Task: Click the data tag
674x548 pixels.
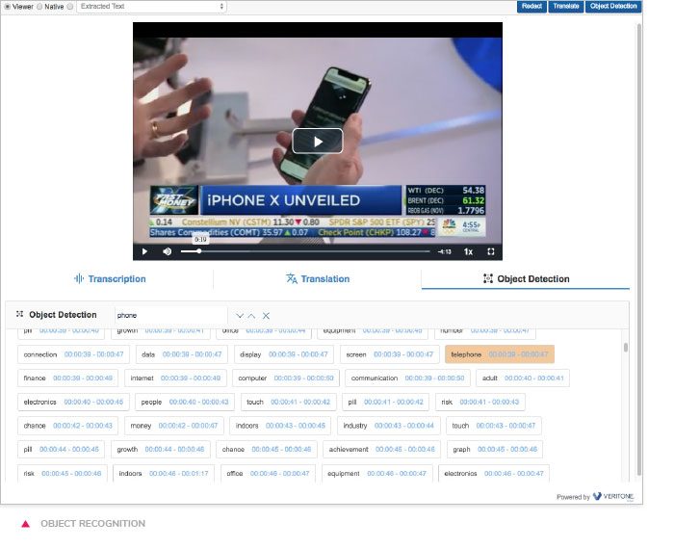Action: coord(182,354)
